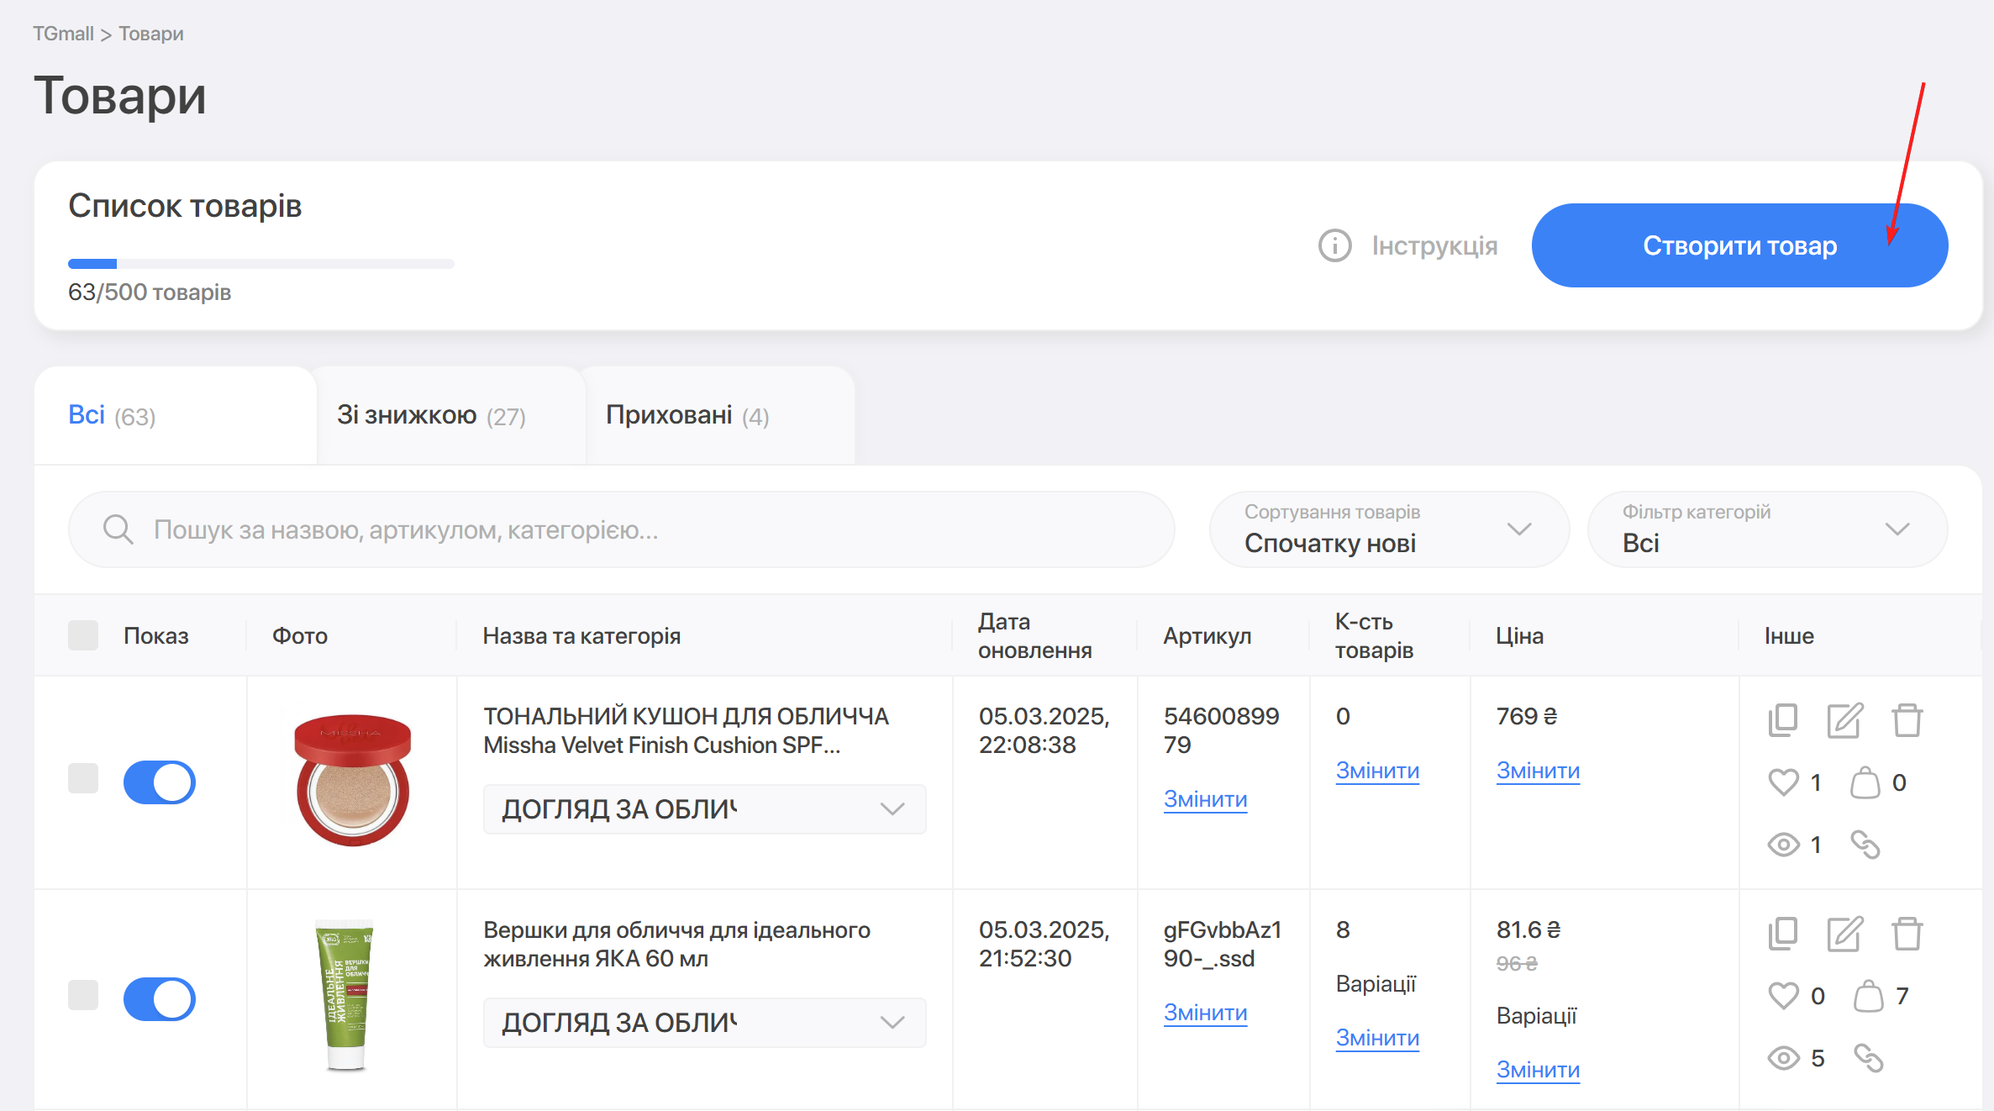Toggle display switch for ЯКА face cream
This screenshot has height=1111, width=1994.
click(x=160, y=998)
